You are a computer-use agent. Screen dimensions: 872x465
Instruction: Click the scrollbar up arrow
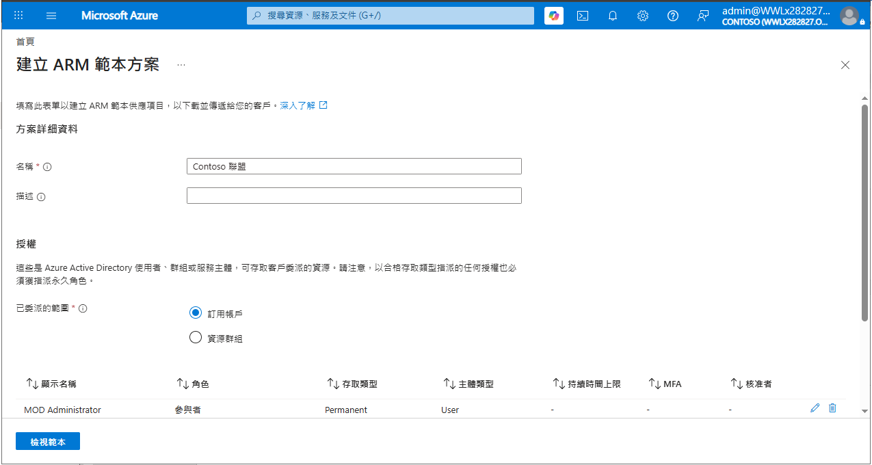click(864, 98)
